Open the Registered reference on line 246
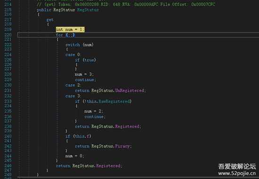This screenshot has width=259, height=179. (108, 166)
